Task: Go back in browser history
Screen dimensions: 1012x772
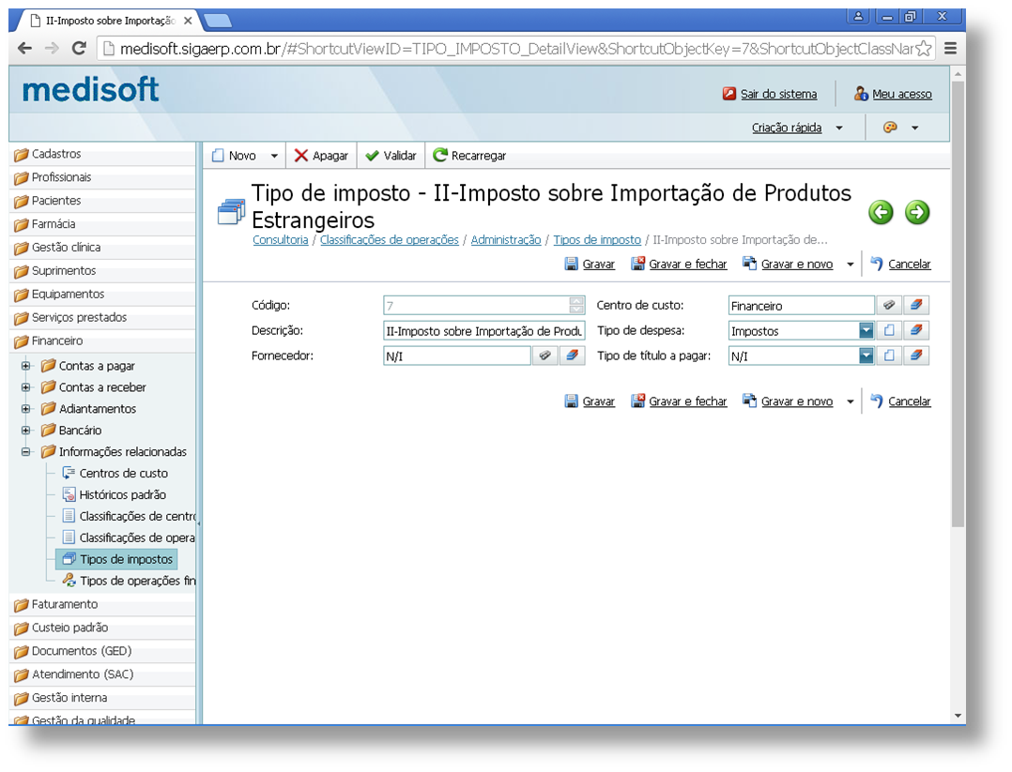Action: click(x=24, y=49)
